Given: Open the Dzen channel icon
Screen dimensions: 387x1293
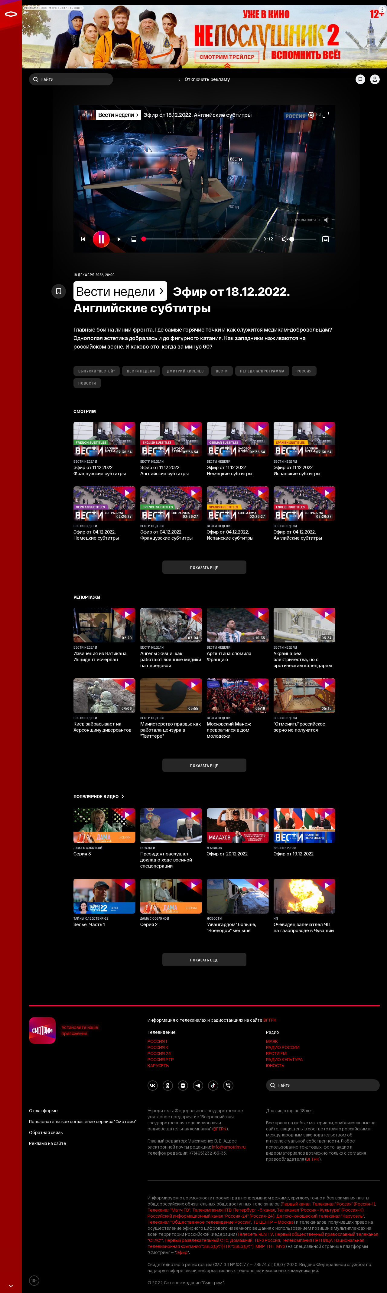Looking at the screenshot, I should click(x=183, y=1085).
